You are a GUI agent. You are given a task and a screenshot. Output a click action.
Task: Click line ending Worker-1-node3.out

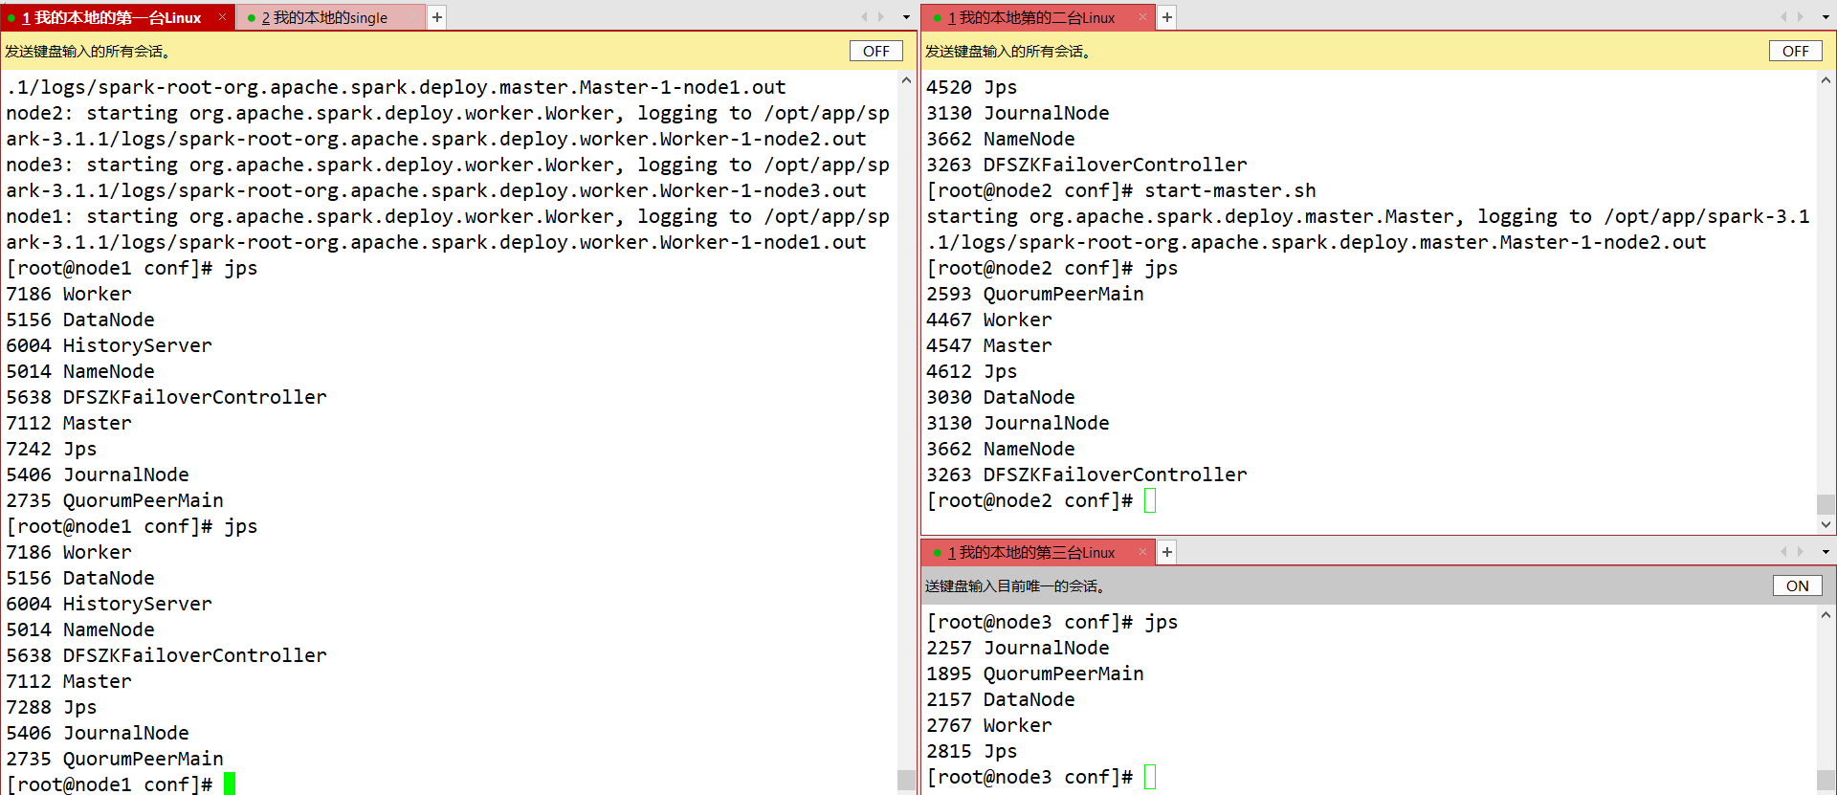click(x=436, y=190)
